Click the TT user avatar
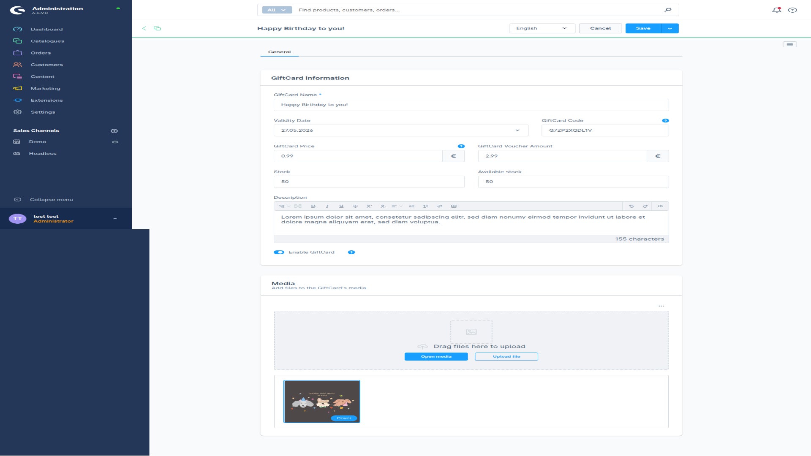 (17, 219)
